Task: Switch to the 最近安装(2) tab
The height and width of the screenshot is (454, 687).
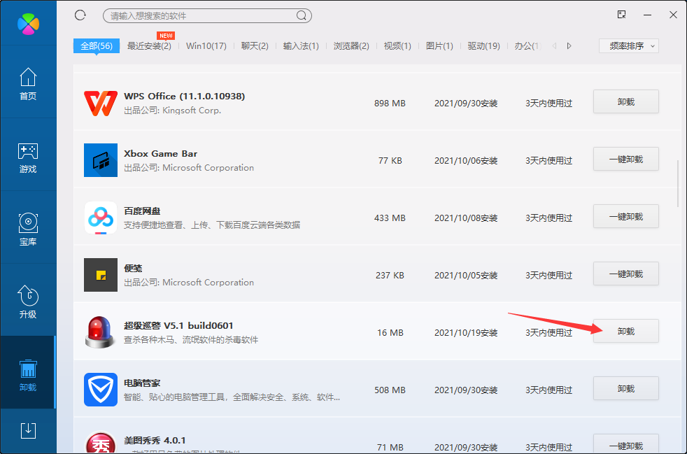Action: [x=149, y=46]
